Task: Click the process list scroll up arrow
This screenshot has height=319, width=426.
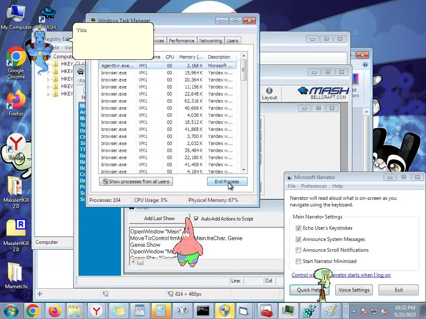Action: (244, 56)
